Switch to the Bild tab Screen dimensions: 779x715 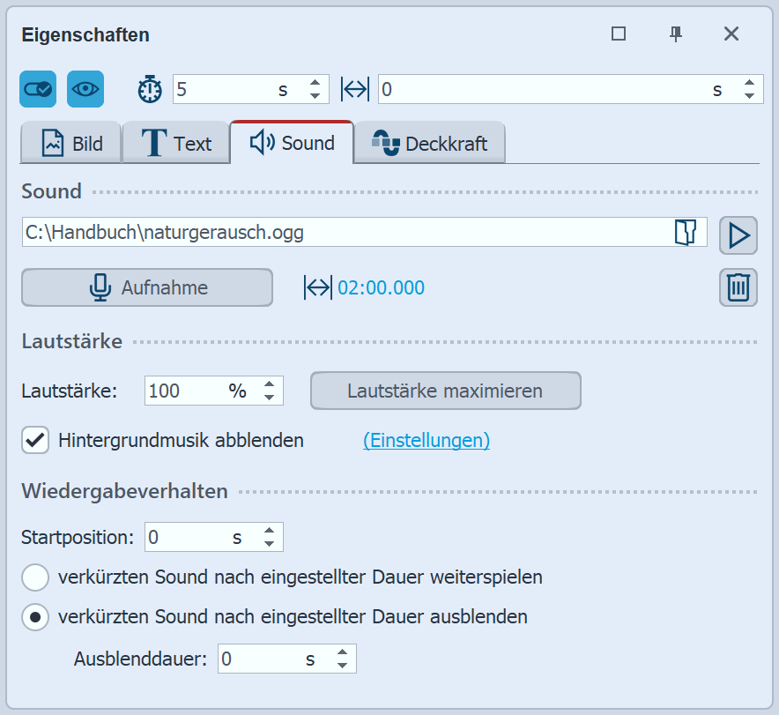click(70, 143)
